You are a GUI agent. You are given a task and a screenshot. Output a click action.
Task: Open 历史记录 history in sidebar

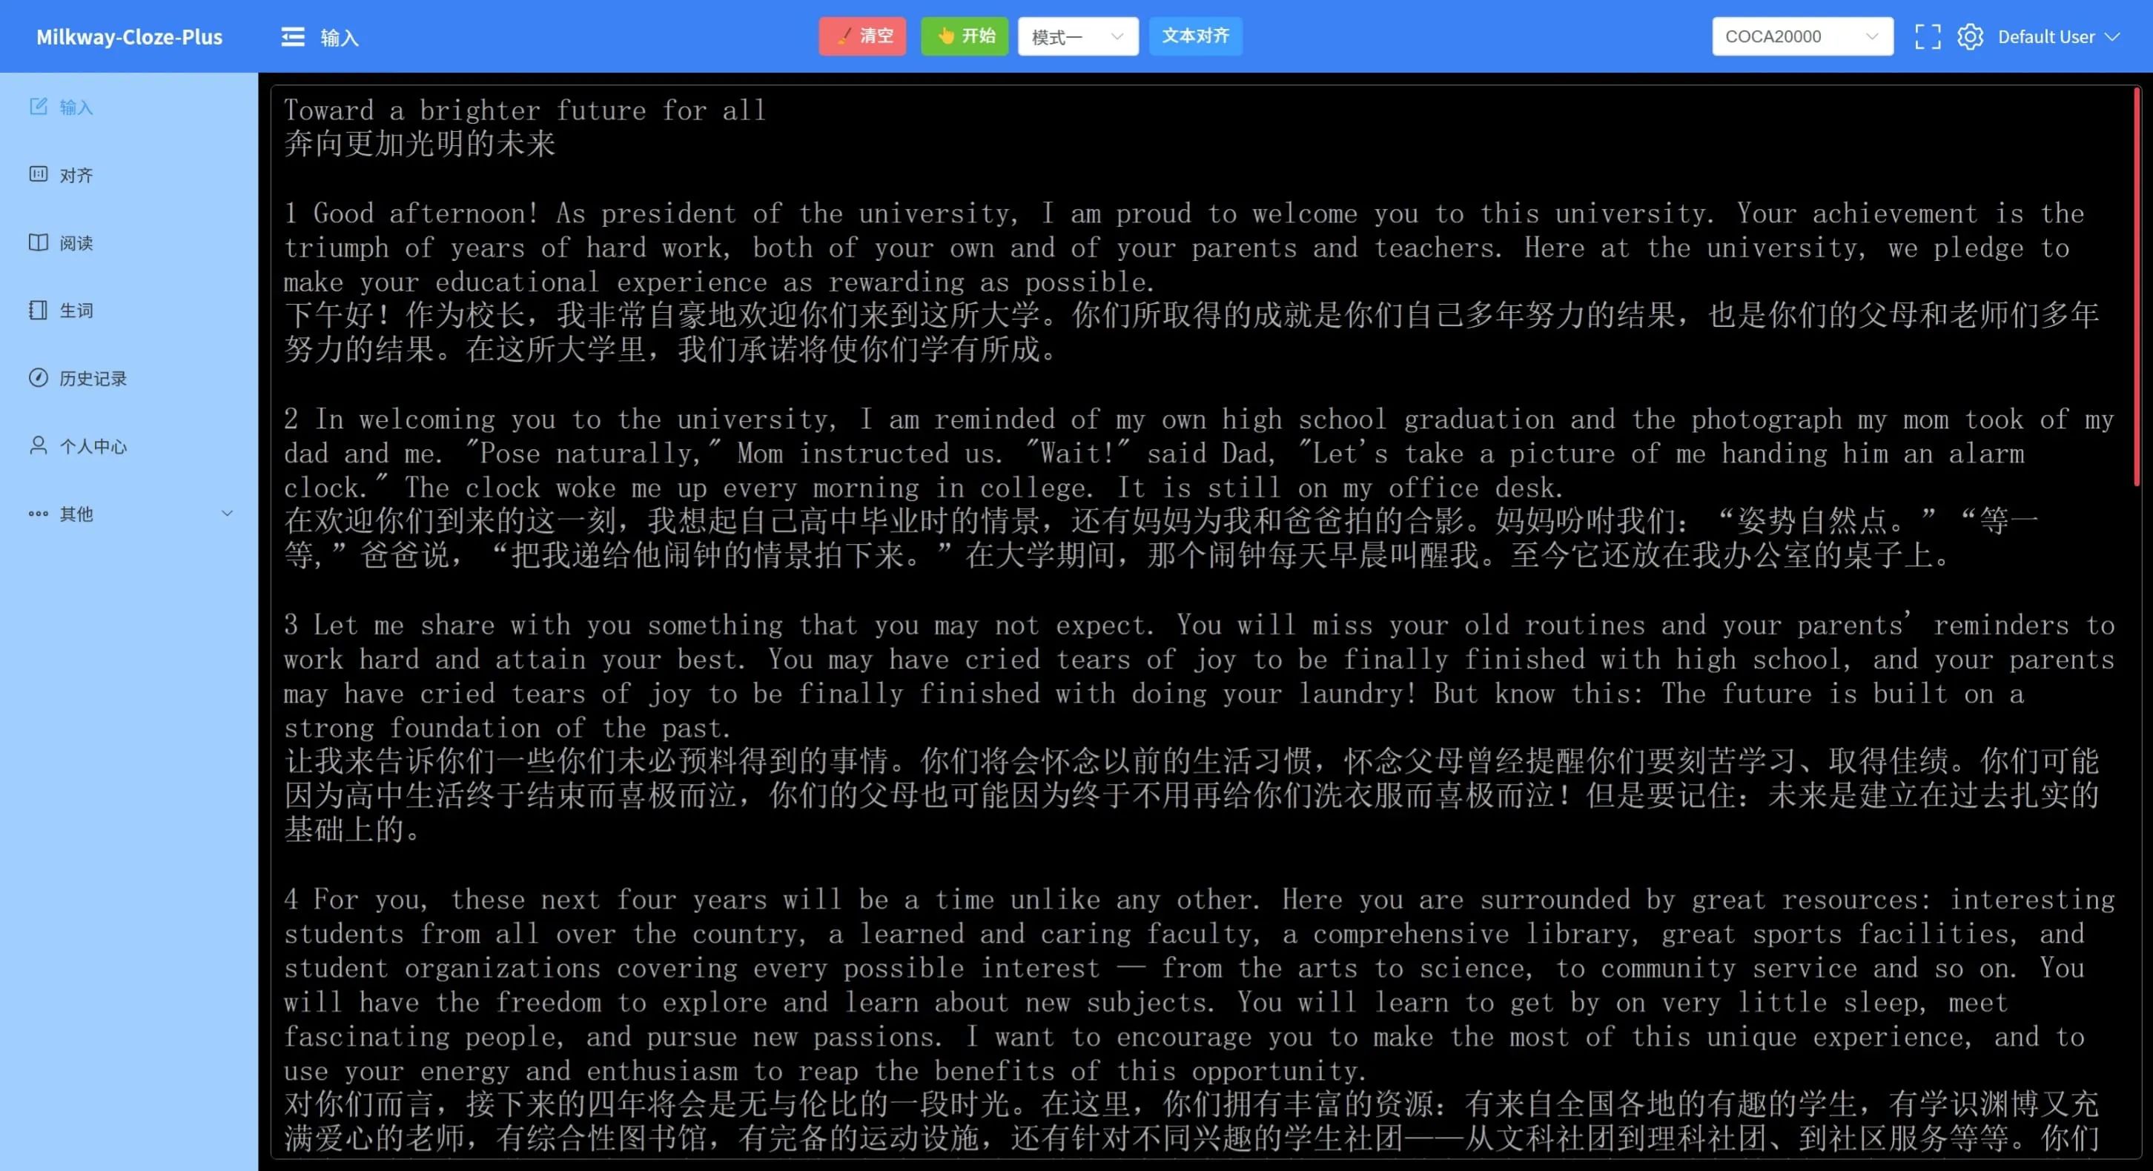coord(129,377)
